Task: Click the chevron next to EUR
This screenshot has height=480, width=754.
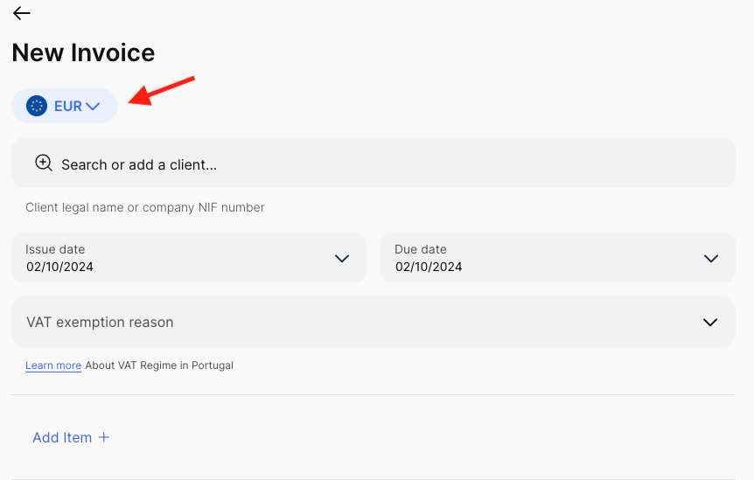Action: tap(93, 107)
